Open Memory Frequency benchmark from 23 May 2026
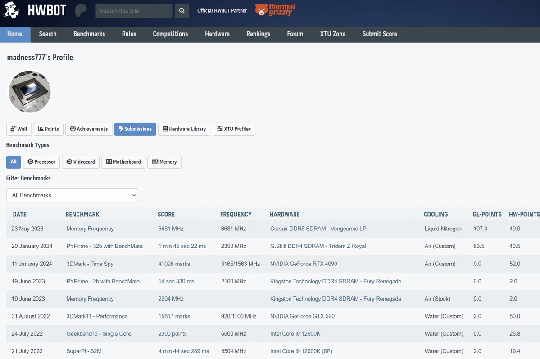 tap(90, 229)
